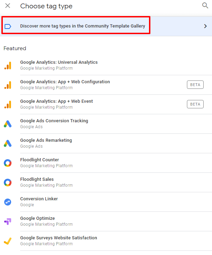
Task: Choose Google Analytics: App + Web Configuration
Action: tap(65, 82)
